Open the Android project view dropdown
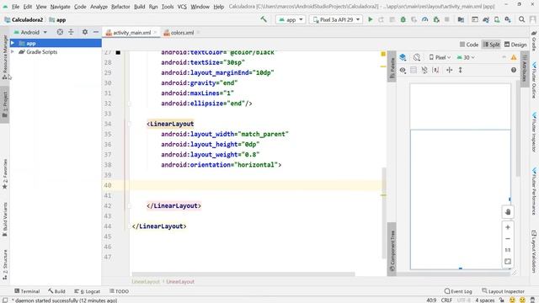This screenshot has width=539, height=303. [x=30, y=32]
